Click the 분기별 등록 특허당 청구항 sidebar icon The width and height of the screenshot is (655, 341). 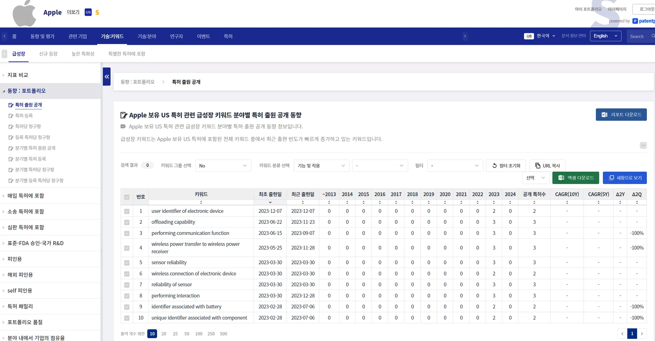pos(11,181)
